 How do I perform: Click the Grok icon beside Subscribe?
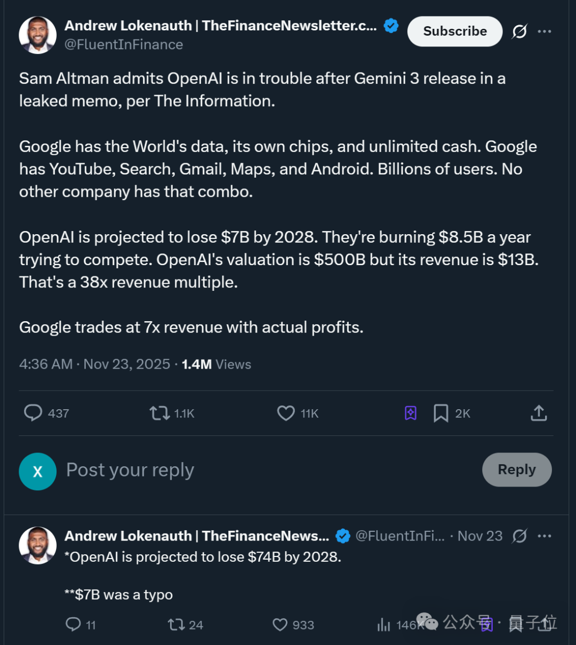(x=519, y=31)
